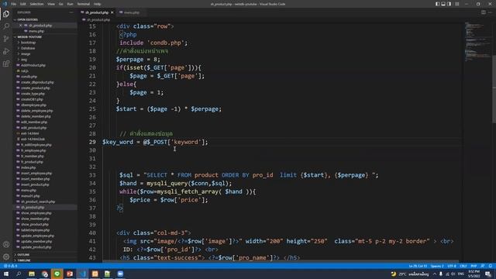Open show_product.php in the file tree
Screen dimensions: 496x279
[x=35, y=225]
